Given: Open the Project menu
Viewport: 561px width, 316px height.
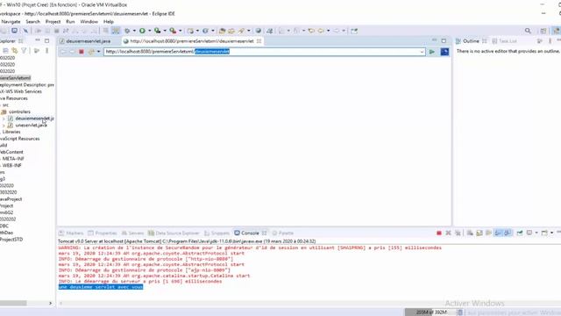Looking at the screenshot, I should pyautogui.click(x=53, y=21).
